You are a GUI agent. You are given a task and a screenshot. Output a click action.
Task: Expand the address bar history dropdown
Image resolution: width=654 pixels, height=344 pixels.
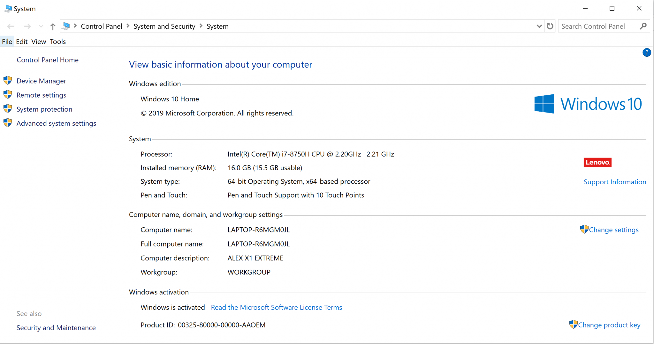pyautogui.click(x=539, y=26)
